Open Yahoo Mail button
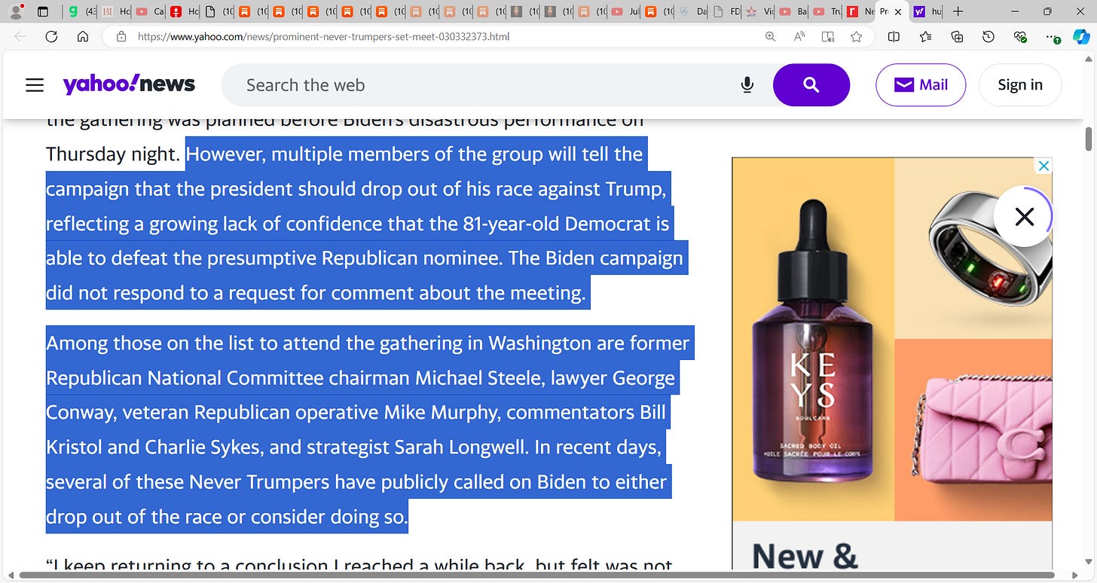Viewport: 1097px width, 583px height. (921, 85)
